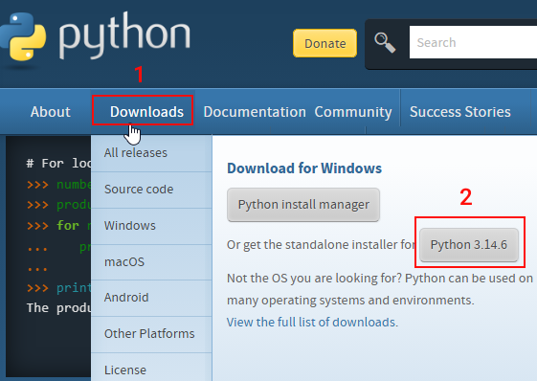Click the magnifying glass search icon
Image resolution: width=537 pixels, height=381 pixels.
click(385, 43)
